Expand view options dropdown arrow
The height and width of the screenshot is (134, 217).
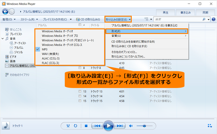(151, 19)
